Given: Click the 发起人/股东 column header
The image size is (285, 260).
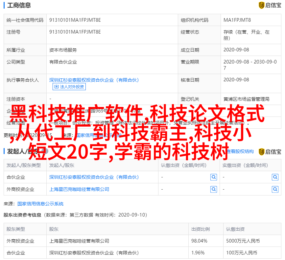Looking at the screenshot, I should point(102,165).
